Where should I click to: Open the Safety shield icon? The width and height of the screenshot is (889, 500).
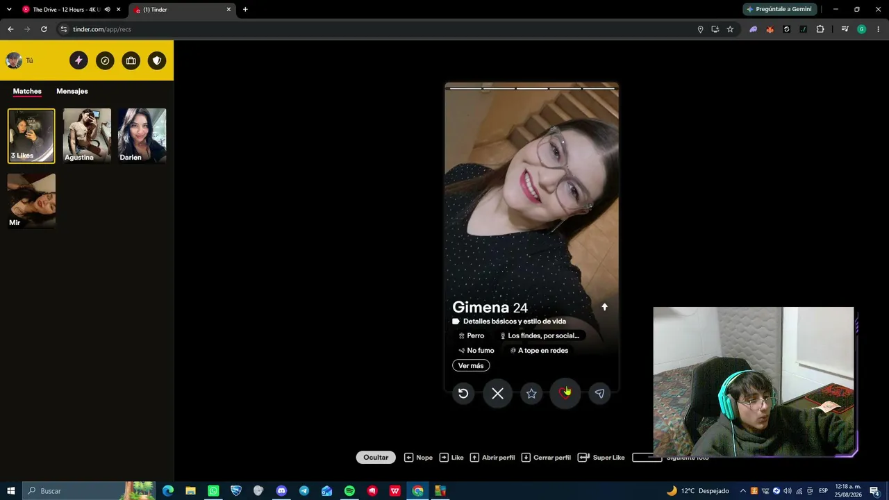pyautogui.click(x=157, y=60)
